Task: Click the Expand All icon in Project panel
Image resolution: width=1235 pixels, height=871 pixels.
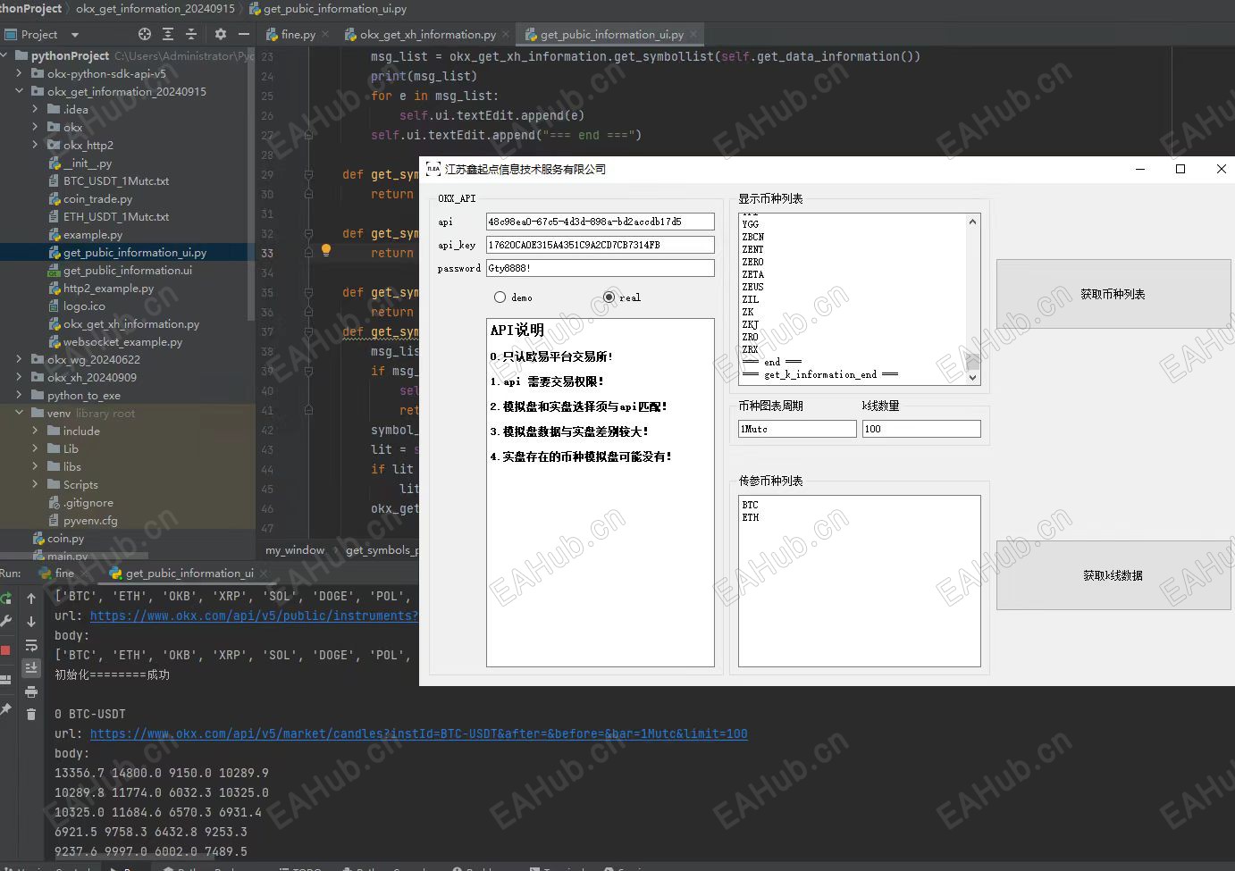Action: (x=168, y=34)
